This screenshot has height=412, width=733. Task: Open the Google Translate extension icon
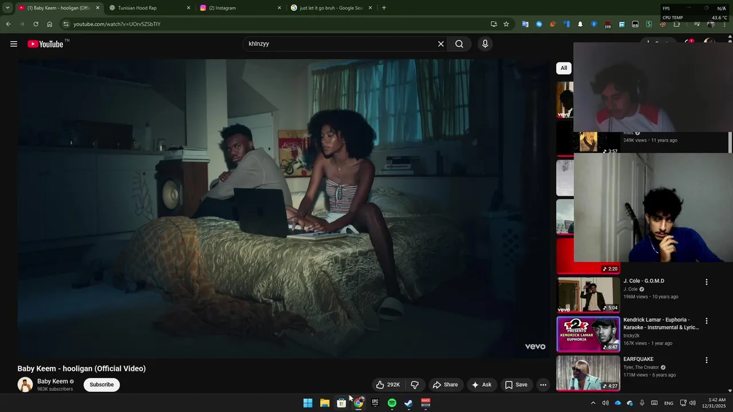525,24
